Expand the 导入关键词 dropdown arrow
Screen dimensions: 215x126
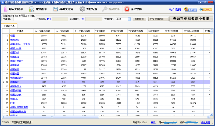[25, 9]
